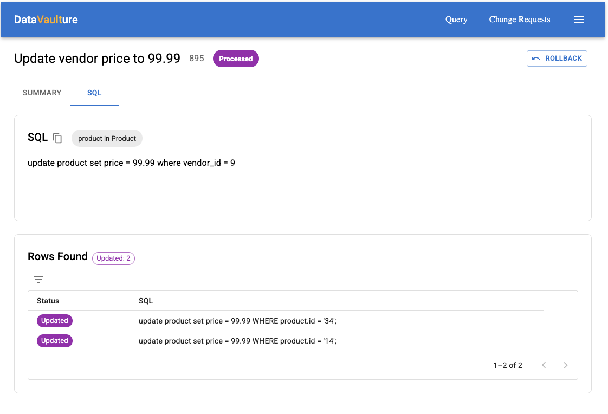Open the navigation hamburger menu
The height and width of the screenshot is (414, 608).
tap(579, 20)
